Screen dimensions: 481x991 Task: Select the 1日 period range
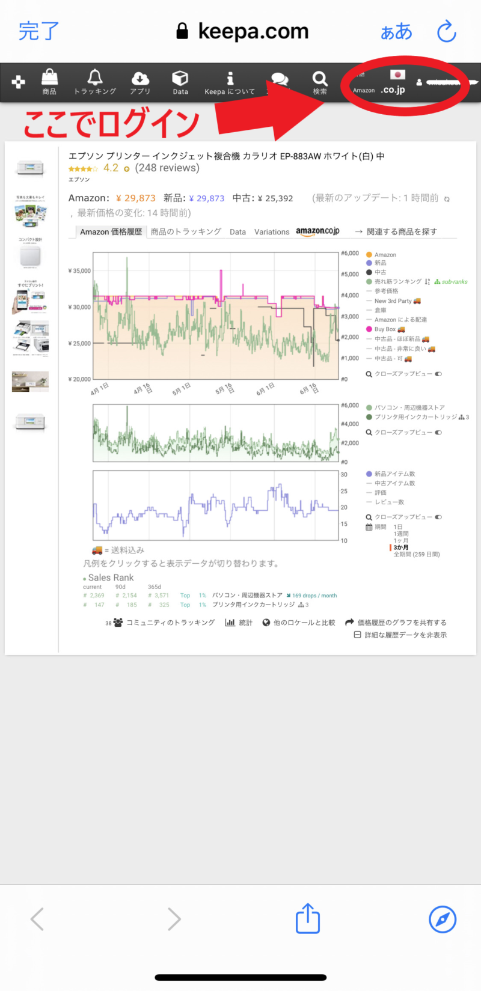coord(398,527)
